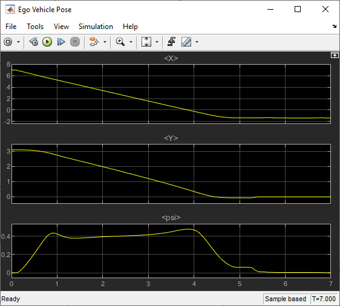This screenshot has height=306, width=340.
Task: Open the File menu
Action: (x=11, y=27)
